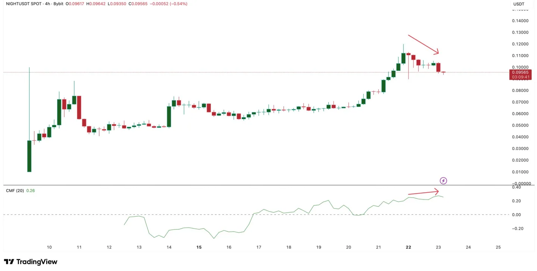Viewport: 537px width, 271px height.
Task: Click CMF scale label 0.40
Action: (516, 187)
